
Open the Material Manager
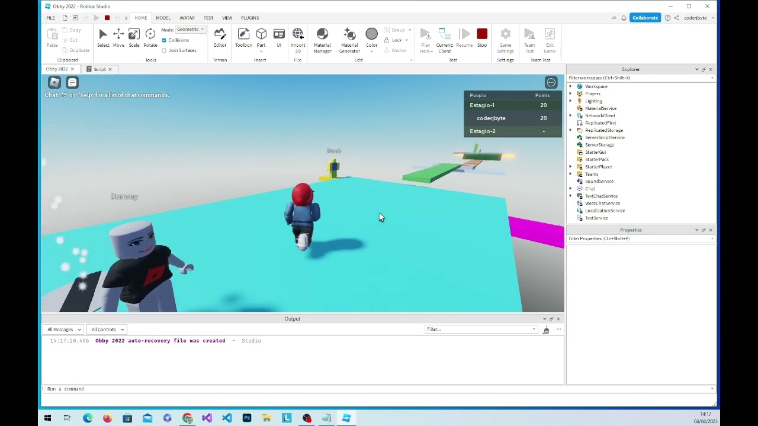[322, 40]
